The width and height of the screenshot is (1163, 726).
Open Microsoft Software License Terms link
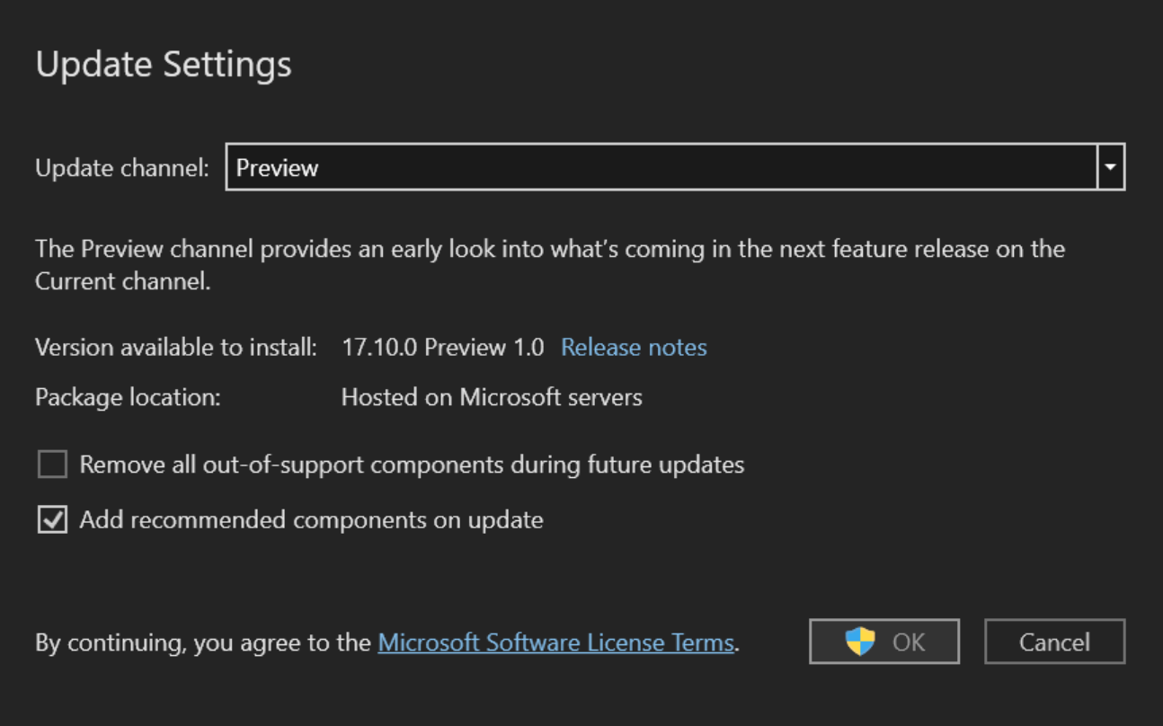555,642
